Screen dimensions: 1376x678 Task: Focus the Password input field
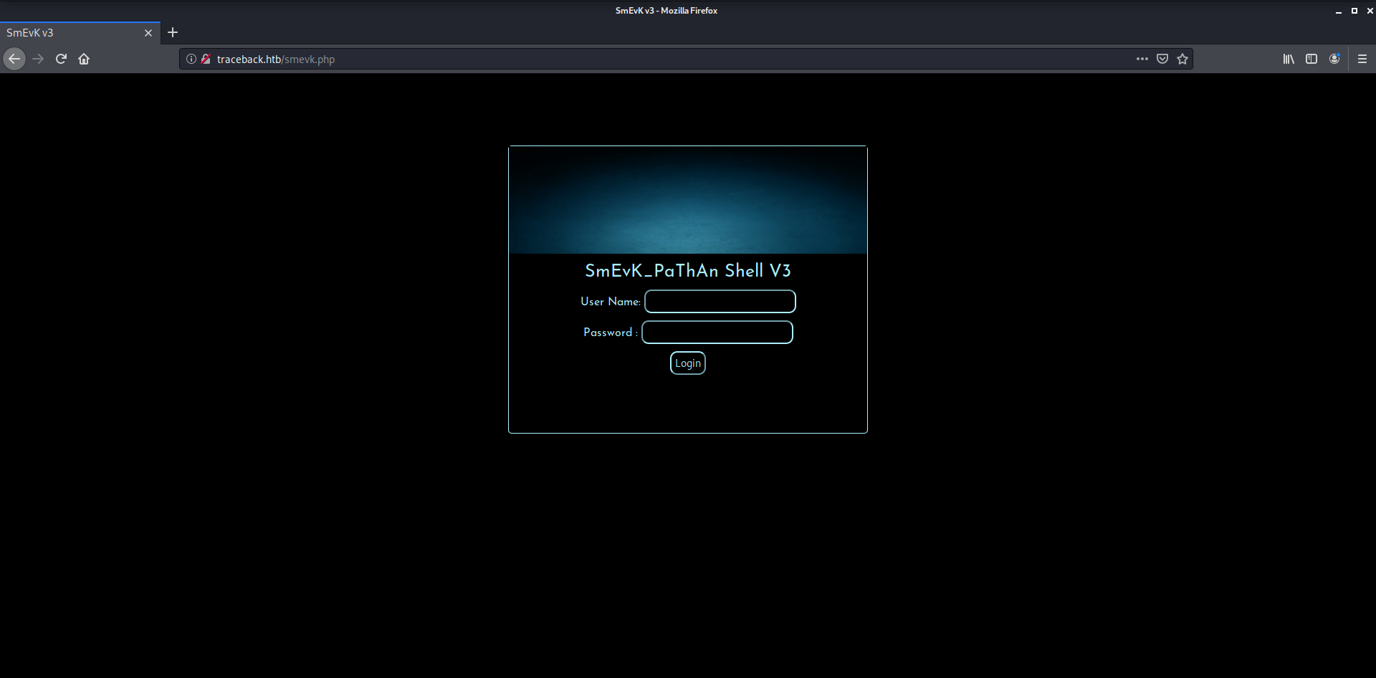717,333
